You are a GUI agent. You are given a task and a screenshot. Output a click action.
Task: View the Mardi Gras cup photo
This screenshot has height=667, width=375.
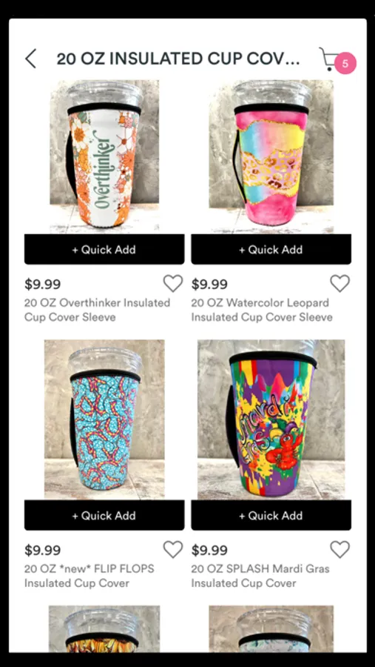pyautogui.click(x=271, y=419)
